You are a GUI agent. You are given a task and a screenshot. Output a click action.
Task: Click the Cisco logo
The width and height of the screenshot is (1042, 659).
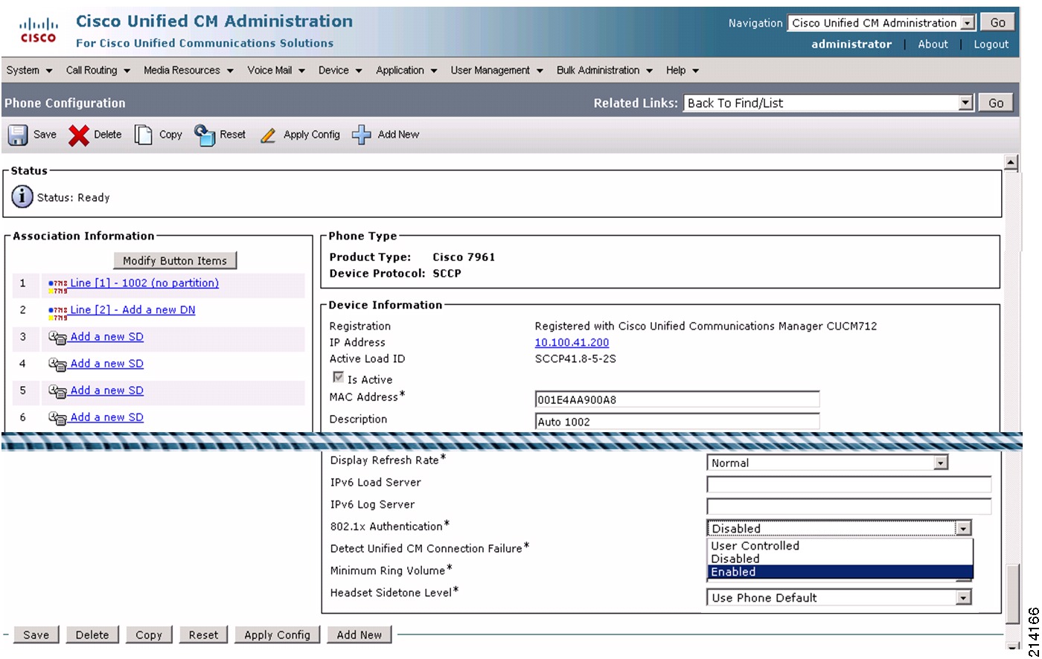click(x=38, y=30)
